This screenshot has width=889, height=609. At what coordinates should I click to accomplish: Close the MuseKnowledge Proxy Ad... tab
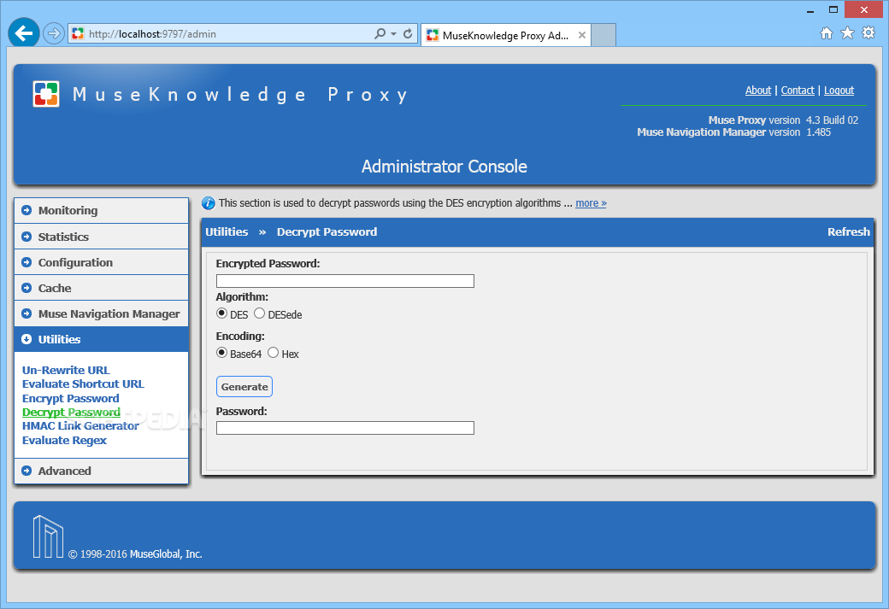coord(582,35)
